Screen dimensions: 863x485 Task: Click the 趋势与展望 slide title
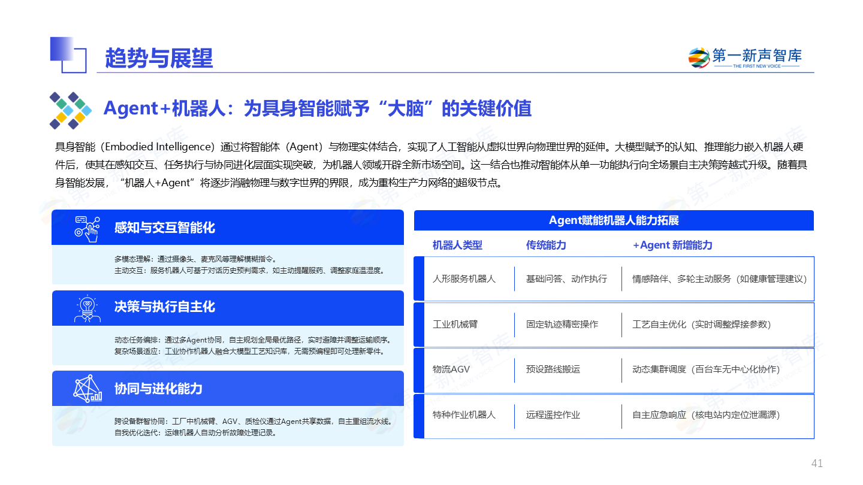159,58
